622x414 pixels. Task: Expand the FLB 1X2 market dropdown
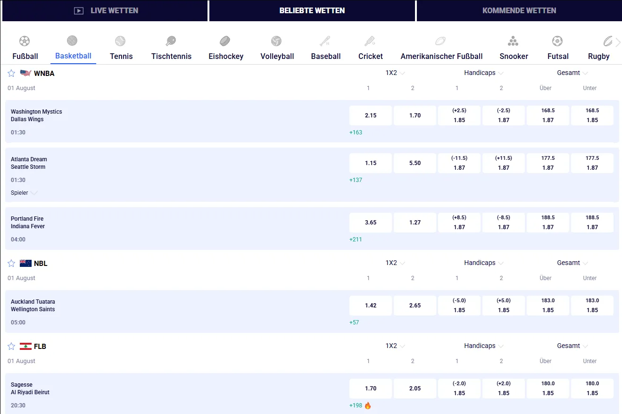pyautogui.click(x=395, y=346)
